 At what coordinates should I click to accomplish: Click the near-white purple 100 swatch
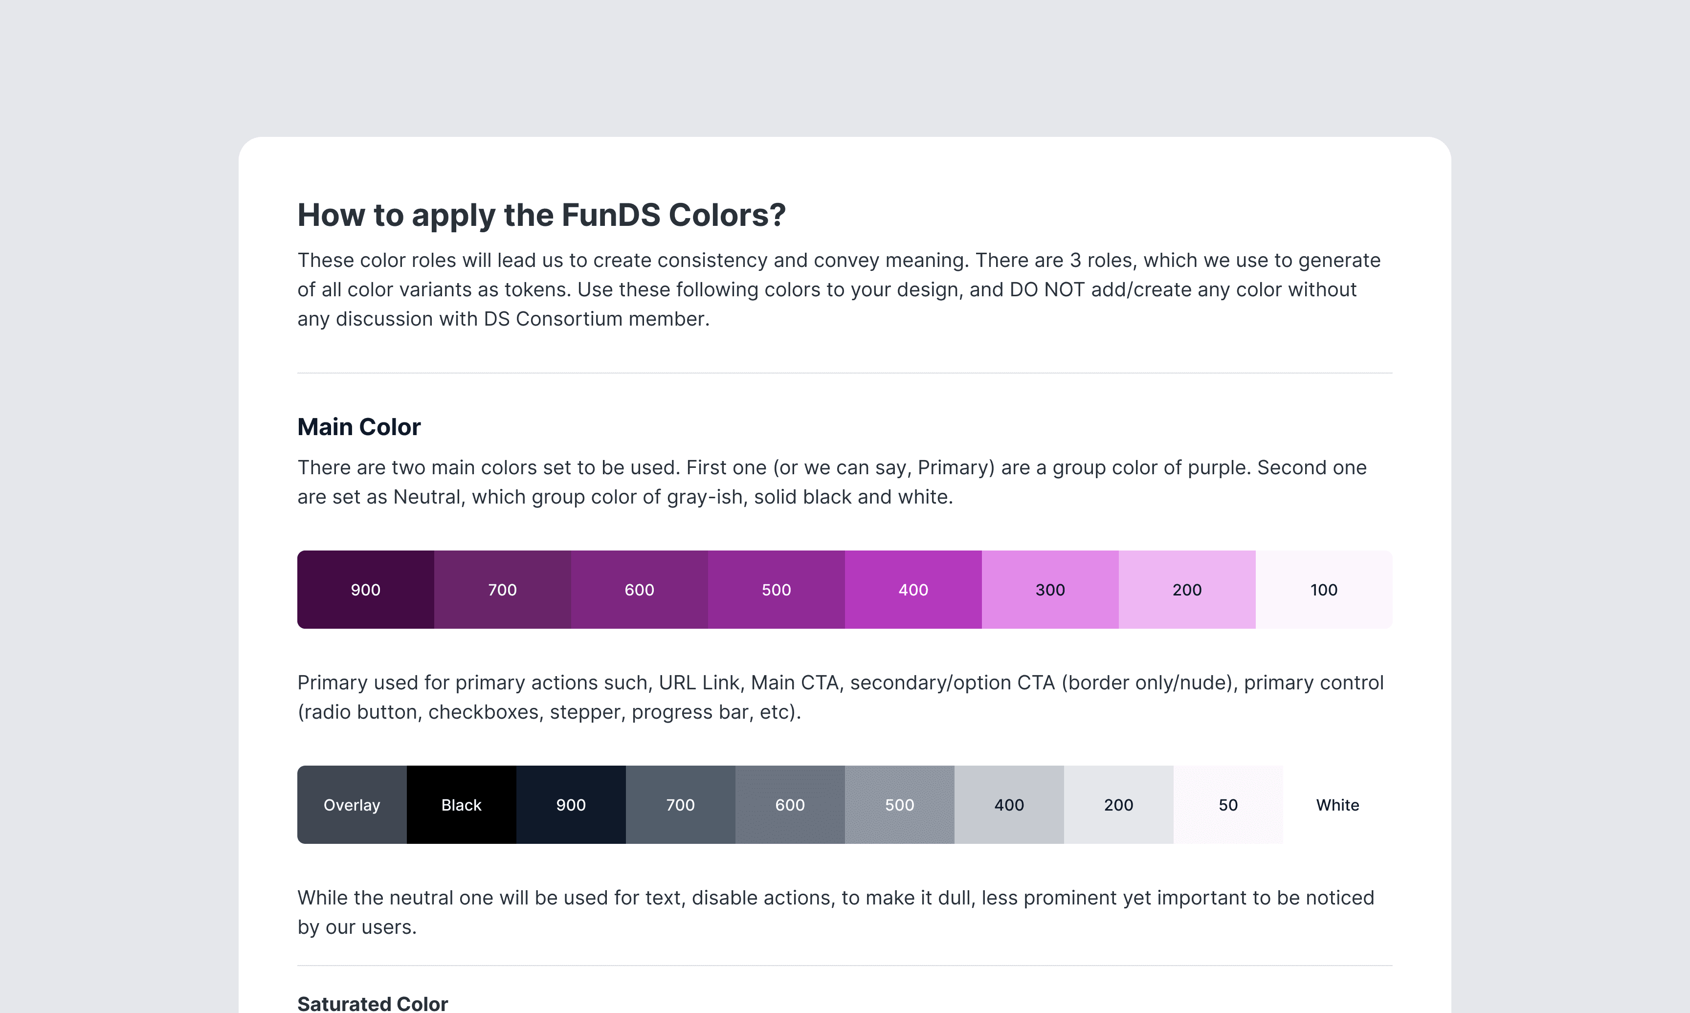(1323, 590)
